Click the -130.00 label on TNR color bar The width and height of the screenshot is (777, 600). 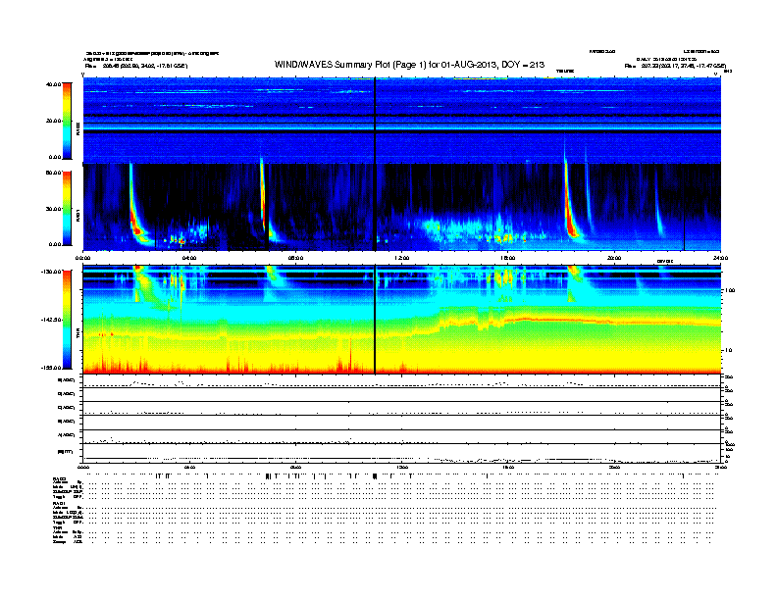point(51,271)
